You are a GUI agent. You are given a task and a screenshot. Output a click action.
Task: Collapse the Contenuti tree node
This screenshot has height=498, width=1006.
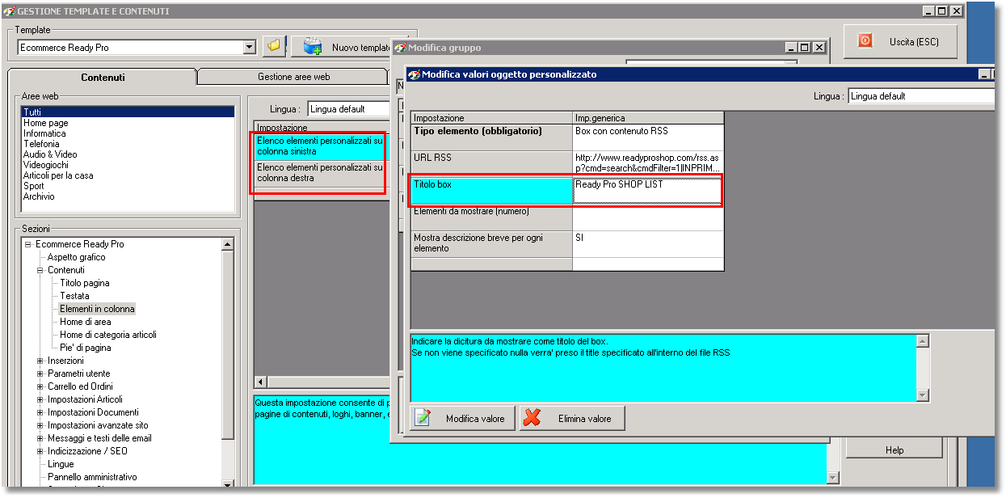[40, 270]
